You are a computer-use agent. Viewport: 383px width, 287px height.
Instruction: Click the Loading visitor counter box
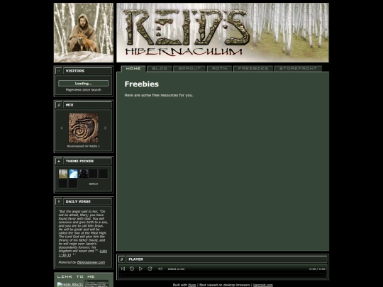coord(83,84)
